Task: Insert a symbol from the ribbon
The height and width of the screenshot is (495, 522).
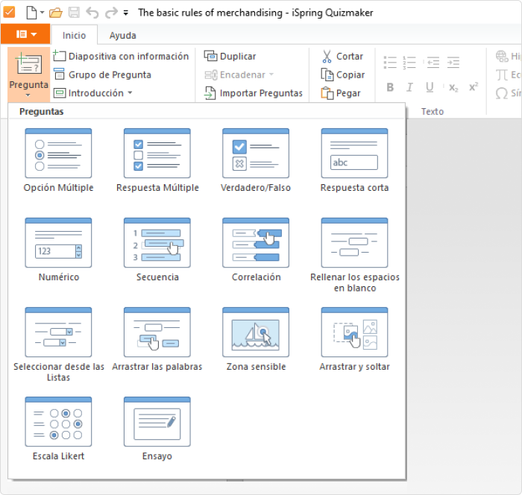Action: click(x=508, y=93)
